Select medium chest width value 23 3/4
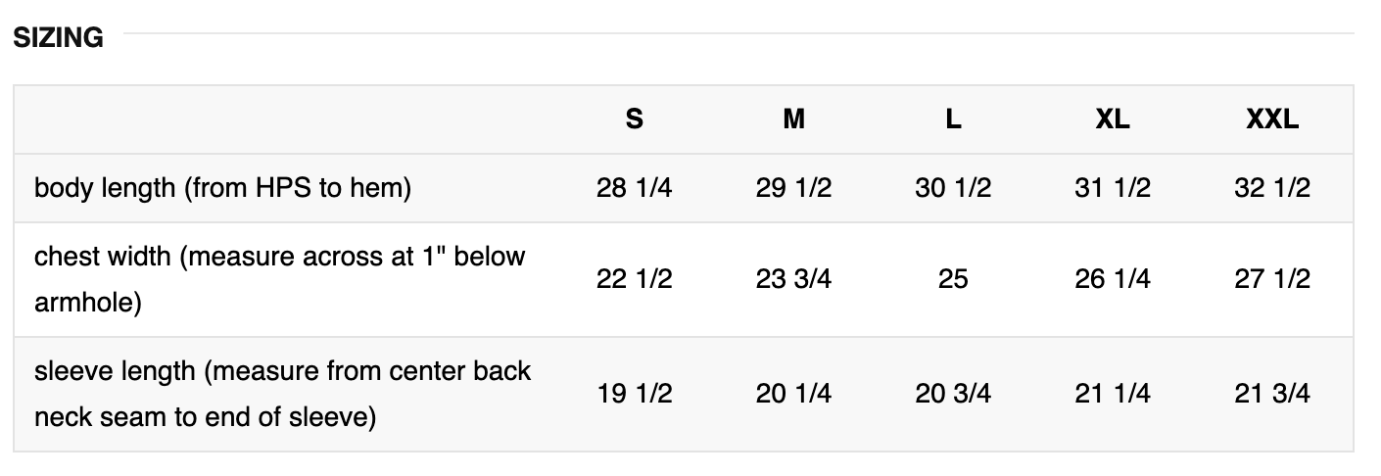This screenshot has width=1381, height=476. pyautogui.click(x=793, y=279)
